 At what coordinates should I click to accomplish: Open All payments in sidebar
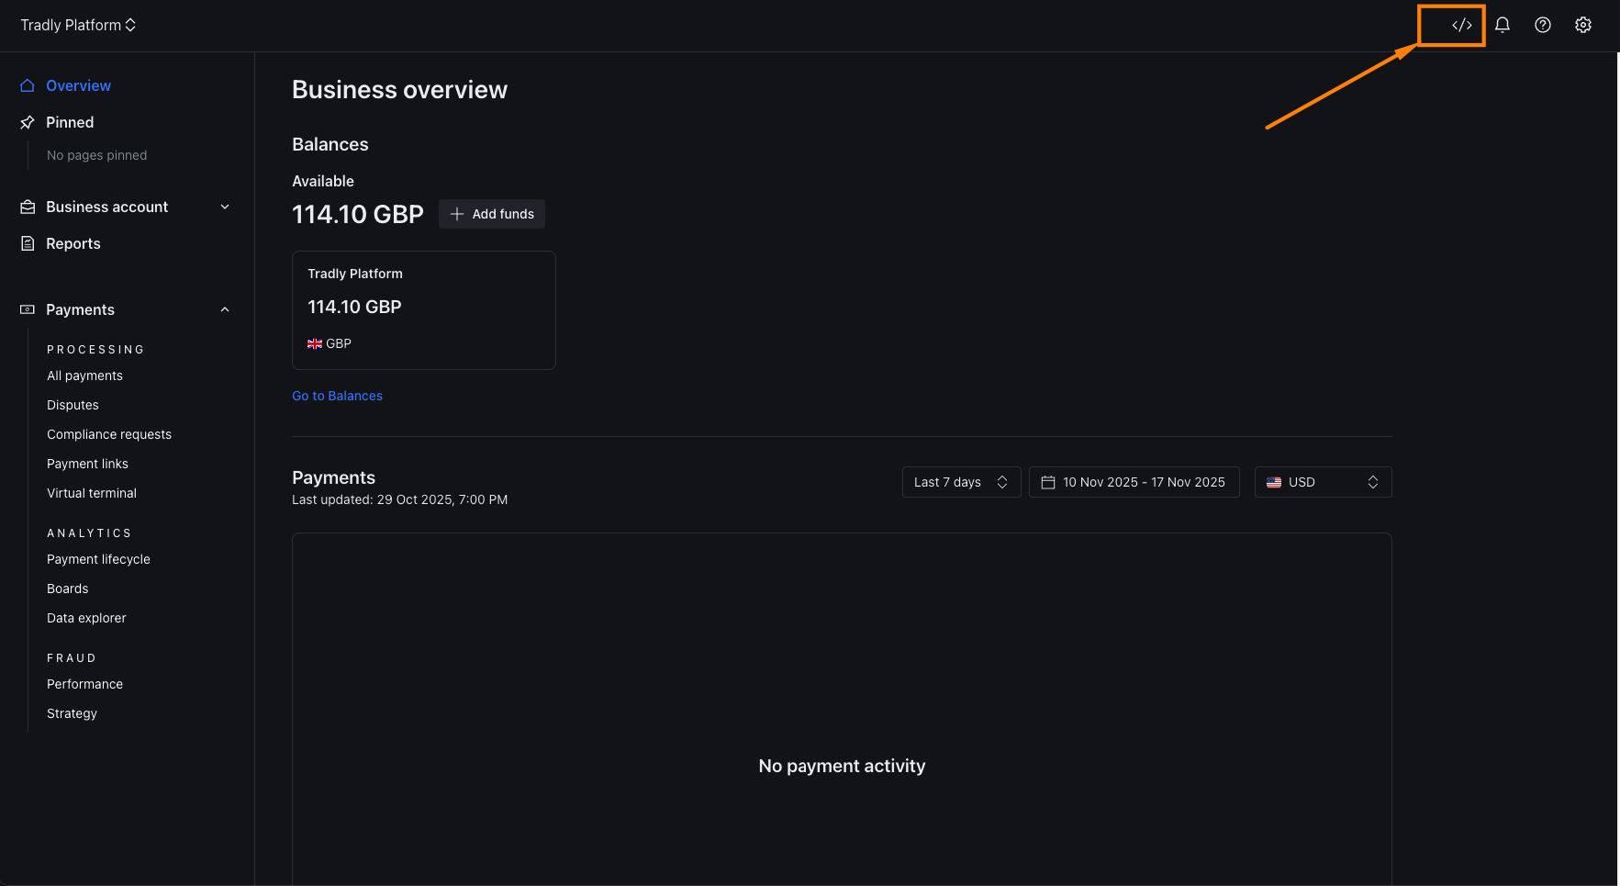pos(84,376)
